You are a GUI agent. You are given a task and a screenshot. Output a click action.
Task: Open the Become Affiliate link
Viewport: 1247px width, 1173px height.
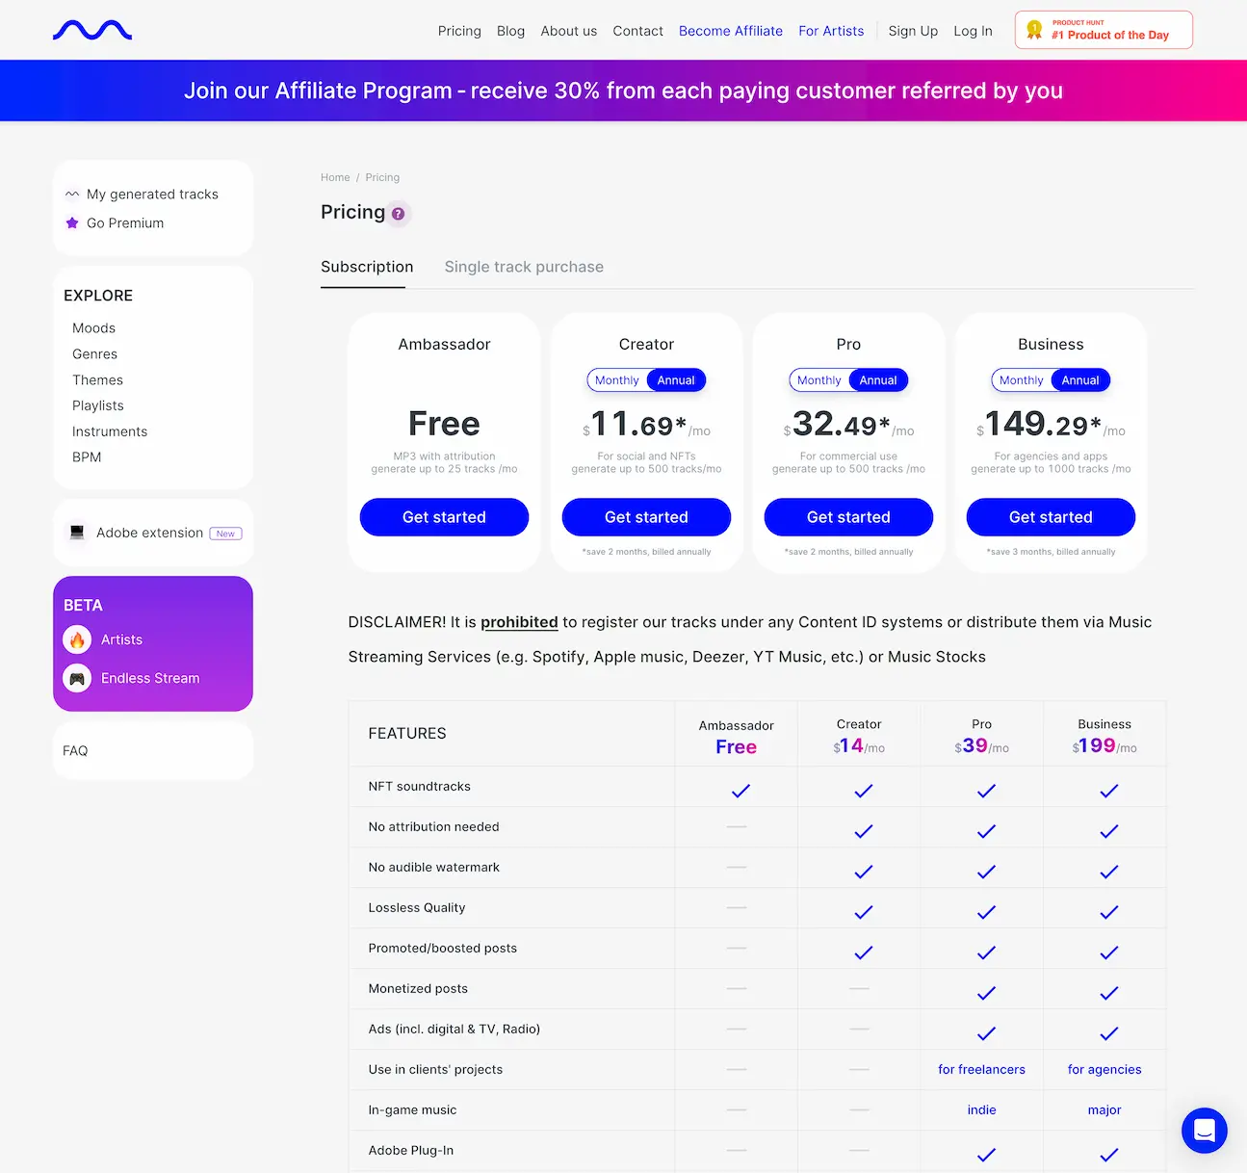pos(731,31)
